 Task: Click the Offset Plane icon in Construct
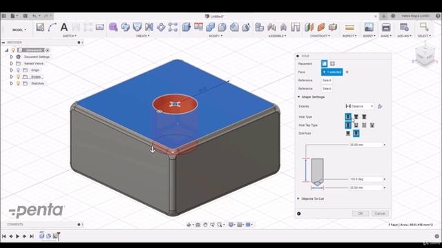[x=309, y=28]
